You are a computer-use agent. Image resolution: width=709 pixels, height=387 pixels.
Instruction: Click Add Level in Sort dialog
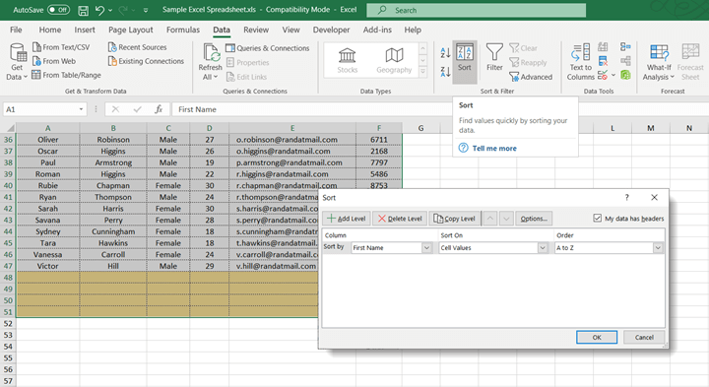[x=347, y=219]
